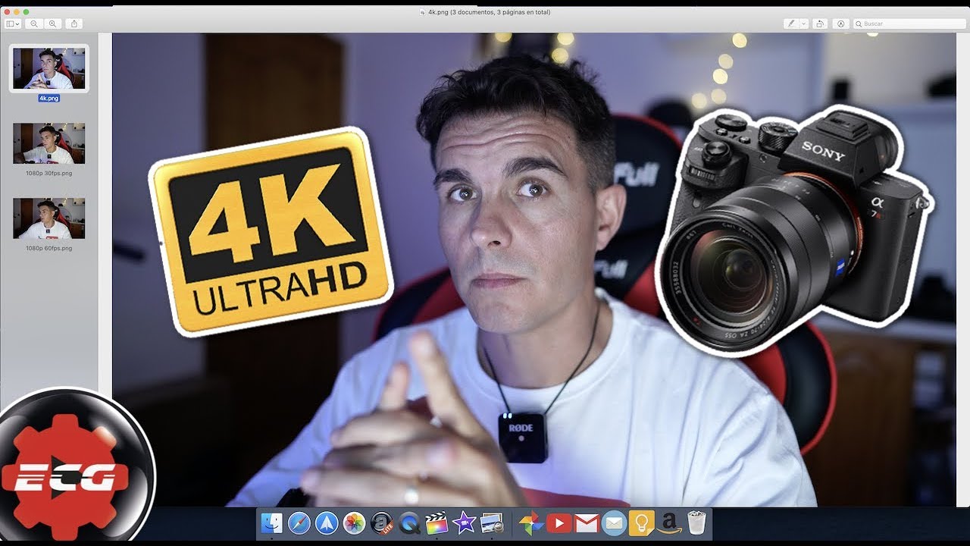Open the 'a LITE' app in Dock

pyautogui.click(x=381, y=522)
